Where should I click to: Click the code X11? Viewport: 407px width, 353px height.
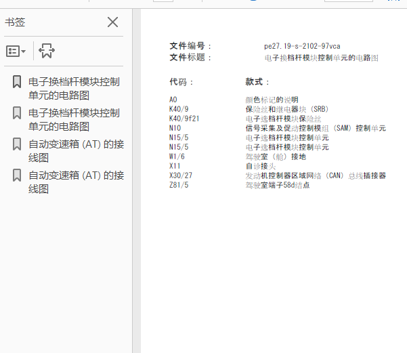[x=175, y=166]
